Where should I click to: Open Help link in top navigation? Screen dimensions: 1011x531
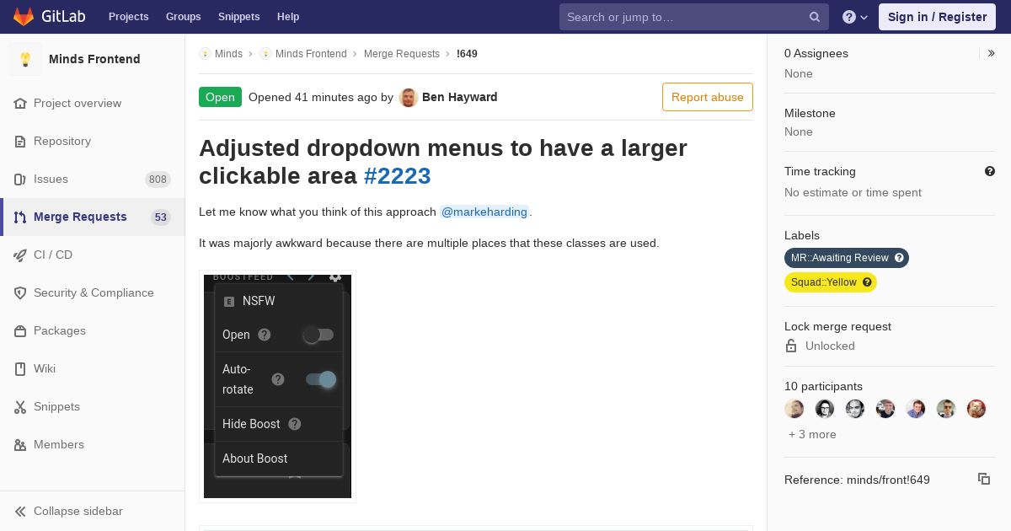[288, 17]
